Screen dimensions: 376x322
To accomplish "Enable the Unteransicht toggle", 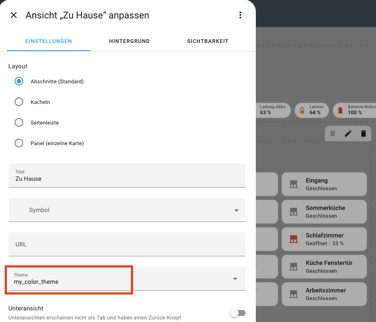I will point(237,313).
